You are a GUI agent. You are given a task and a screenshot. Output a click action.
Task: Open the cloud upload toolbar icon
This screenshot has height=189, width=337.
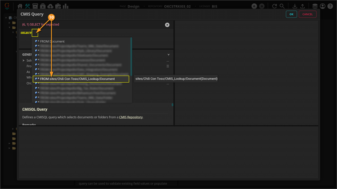(x=50, y=6)
